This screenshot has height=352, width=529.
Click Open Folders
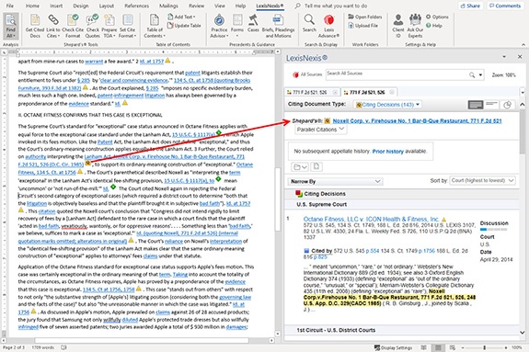click(365, 17)
